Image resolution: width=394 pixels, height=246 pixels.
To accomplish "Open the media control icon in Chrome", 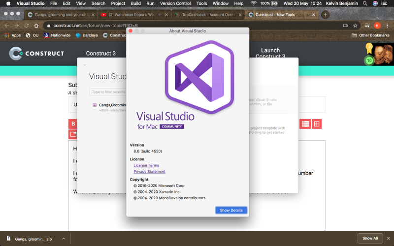I will point(367,26).
